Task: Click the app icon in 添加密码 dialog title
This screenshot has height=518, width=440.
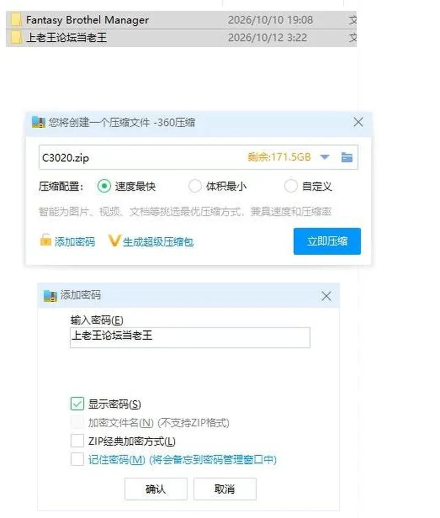Action: pos(50,296)
